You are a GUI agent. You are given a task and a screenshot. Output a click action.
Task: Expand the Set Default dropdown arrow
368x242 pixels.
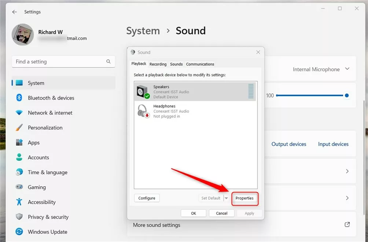click(x=227, y=198)
